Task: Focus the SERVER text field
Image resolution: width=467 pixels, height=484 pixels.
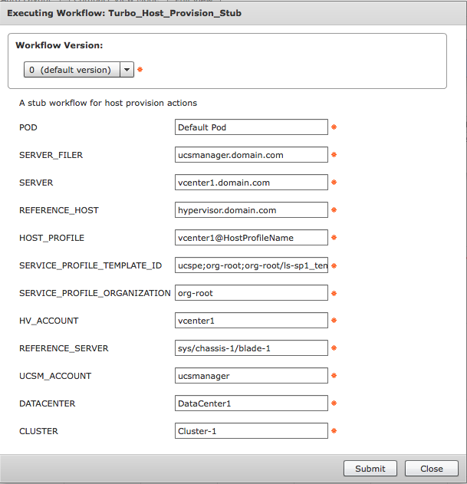Action: coord(252,183)
